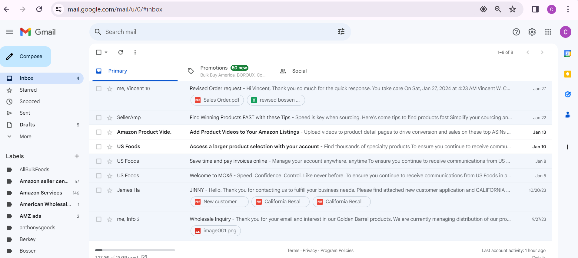The image size is (578, 258).
Task: Reload the browser page
Action: 39,9
